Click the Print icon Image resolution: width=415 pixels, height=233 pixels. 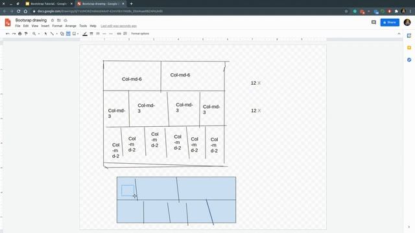20,34
